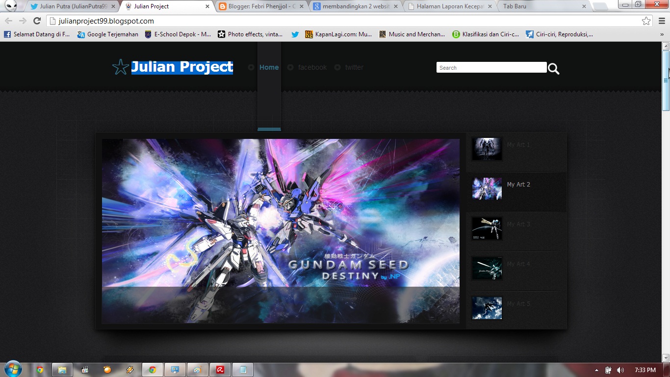Click the page scrollbar up arrow
Image resolution: width=670 pixels, height=377 pixels.
tap(666, 46)
